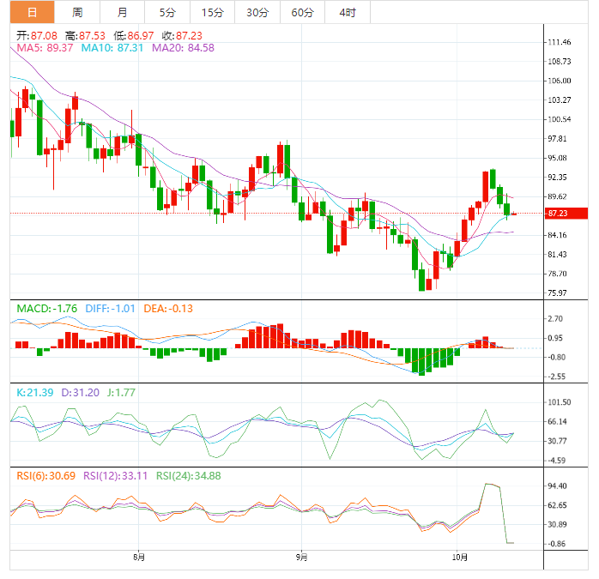Select the 周 (weekly) timeframe tab
The width and height of the screenshot is (599, 579).
click(77, 12)
